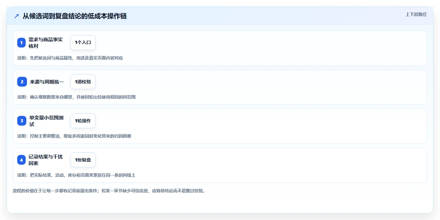440x220 pixels.
Task: Click the 1个入口 pill
Action: [x=83, y=43]
